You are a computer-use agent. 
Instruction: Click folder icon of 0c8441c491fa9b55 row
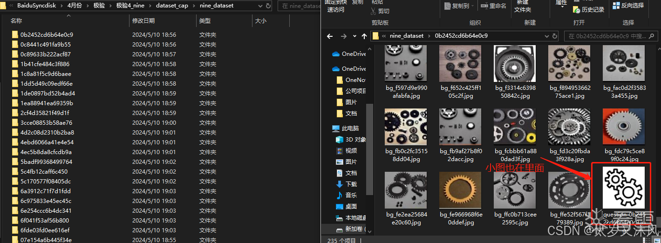click(x=15, y=44)
